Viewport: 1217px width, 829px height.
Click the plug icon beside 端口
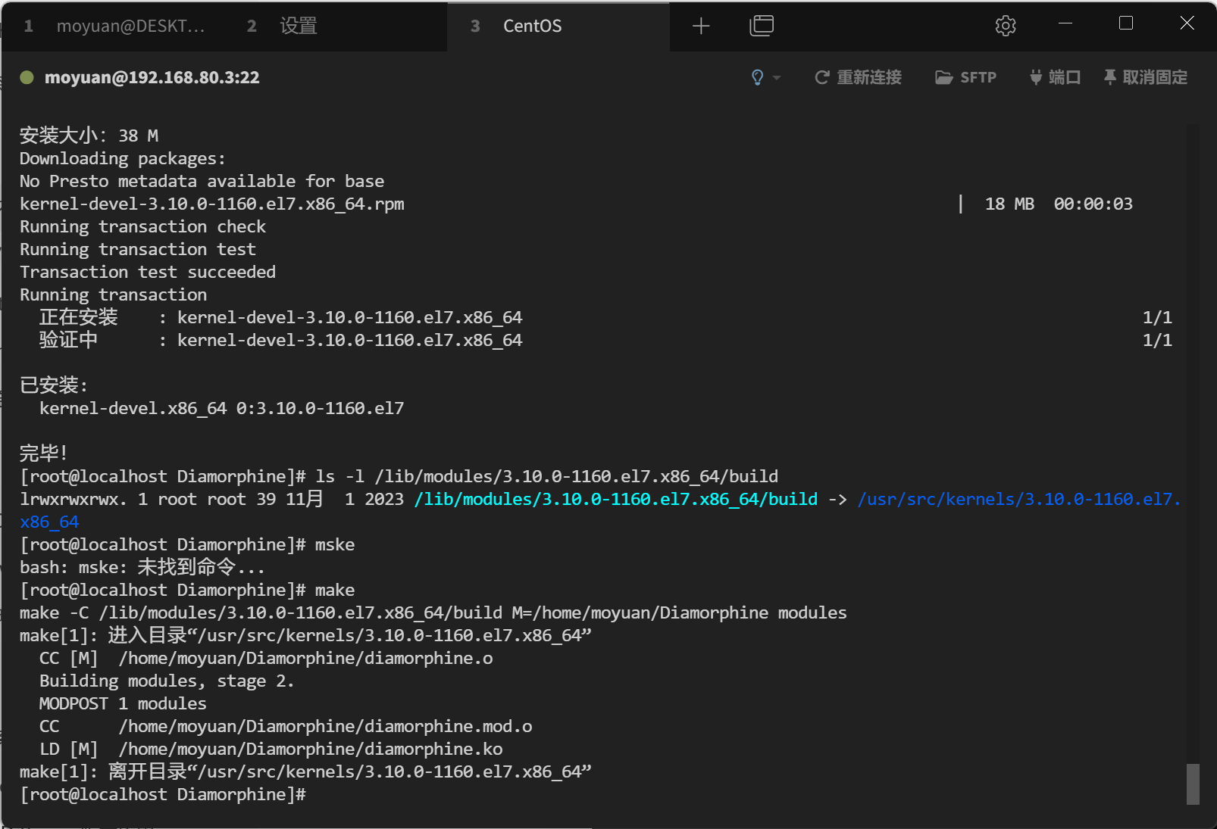tap(1036, 77)
